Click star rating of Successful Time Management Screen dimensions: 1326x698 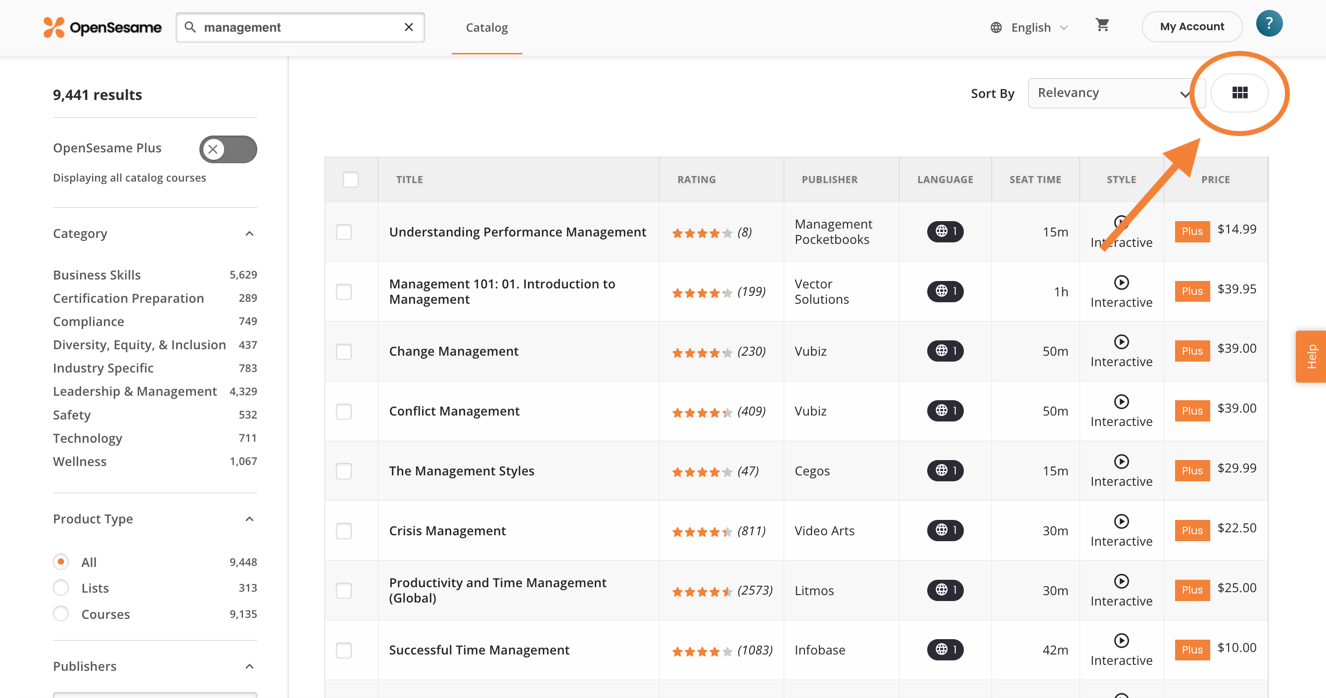[702, 651]
